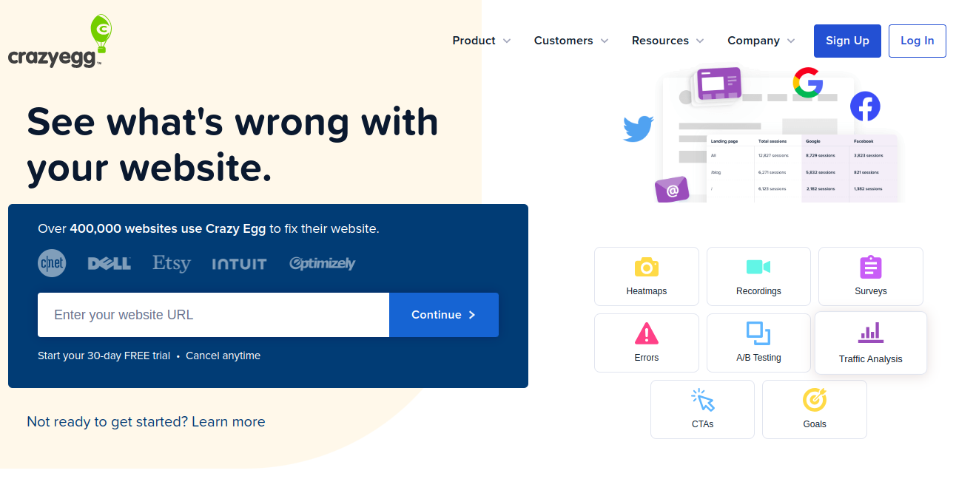Image resolution: width=956 pixels, height=493 pixels.
Task: Select the Goals target icon
Action: 814,400
